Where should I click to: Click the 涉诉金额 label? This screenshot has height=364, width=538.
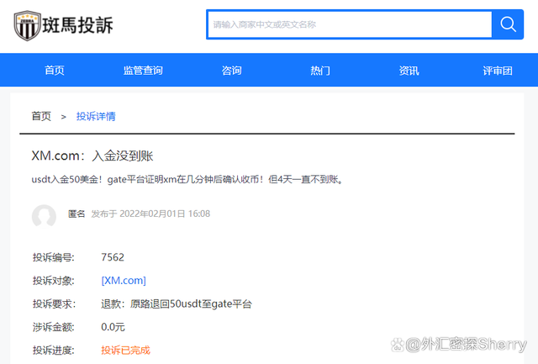click(x=53, y=327)
